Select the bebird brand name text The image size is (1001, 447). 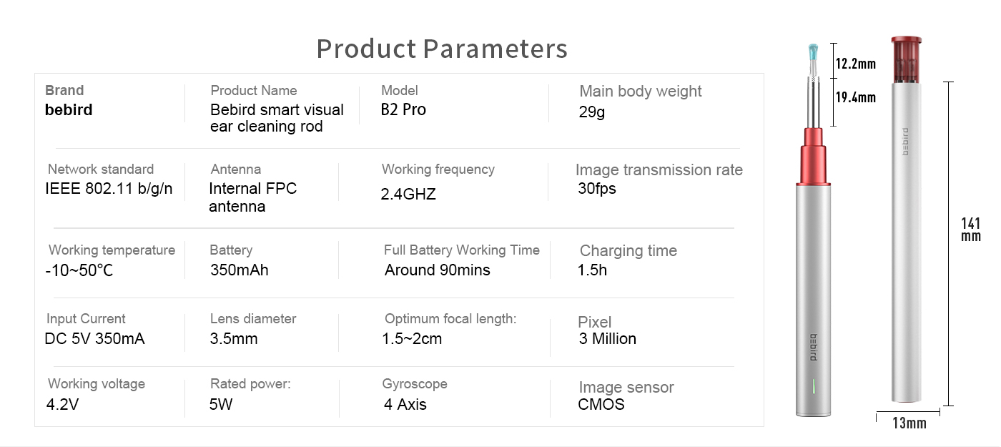pos(69,110)
